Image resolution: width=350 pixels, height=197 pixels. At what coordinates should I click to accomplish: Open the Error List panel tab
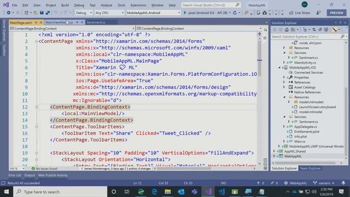point(15,175)
